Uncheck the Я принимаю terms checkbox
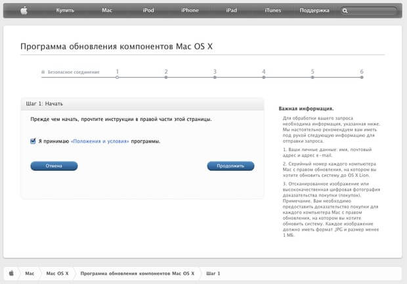Screen dimensions: 407x284 [33, 141]
